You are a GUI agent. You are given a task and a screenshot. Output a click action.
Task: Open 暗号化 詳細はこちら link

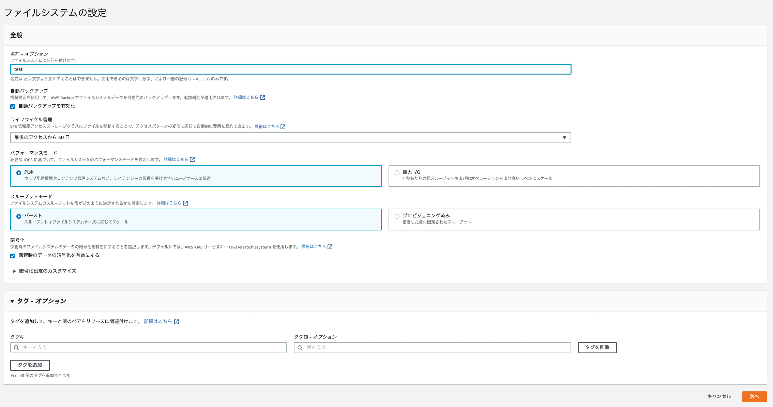(314, 246)
